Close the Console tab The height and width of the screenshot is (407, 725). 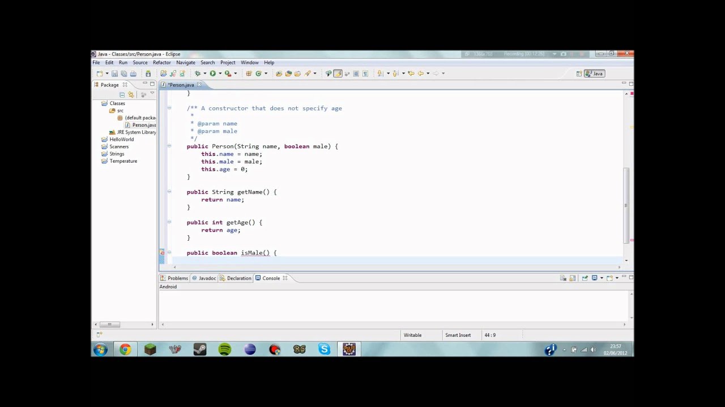[x=285, y=278]
